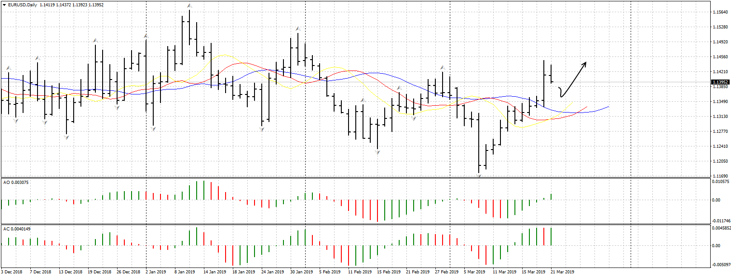Click the 2 Jan 2019 date label
Viewport: 731px width, 277px height.
pos(156,272)
